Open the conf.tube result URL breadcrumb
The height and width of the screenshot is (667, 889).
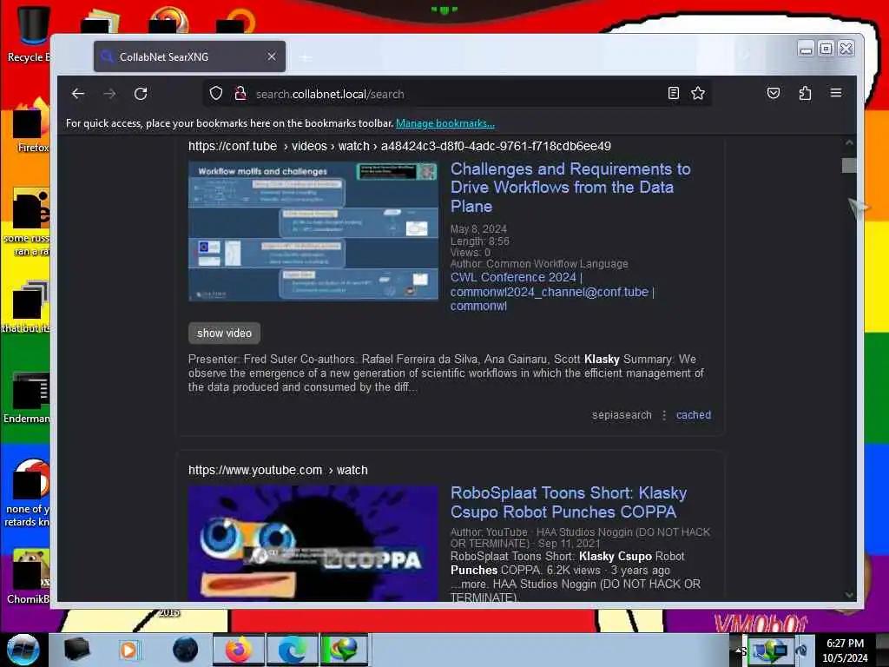399,146
